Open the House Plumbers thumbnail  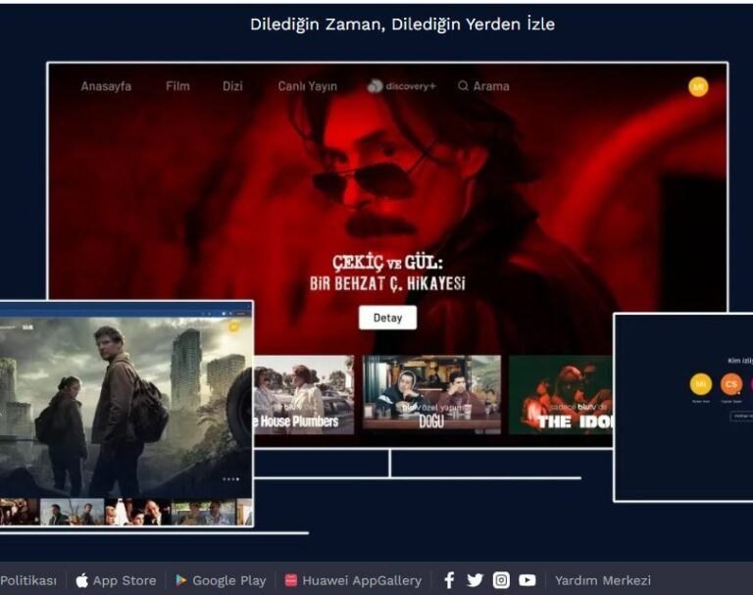click(304, 395)
